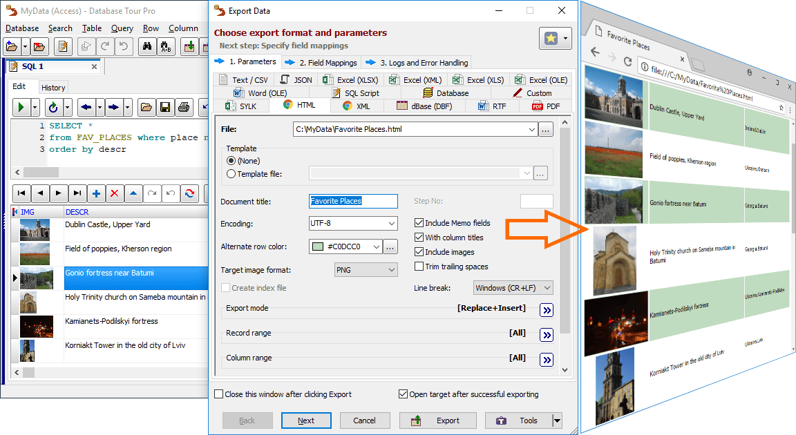Expand the Export mode section
The width and height of the screenshot is (796, 435).
click(x=547, y=310)
